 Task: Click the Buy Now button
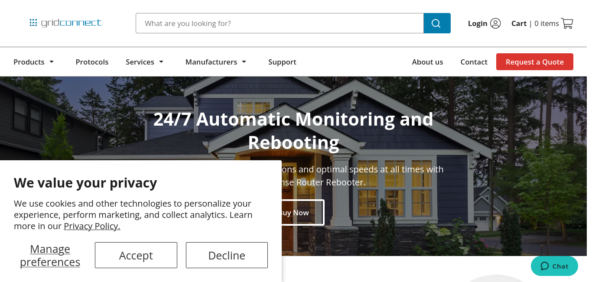(303, 213)
